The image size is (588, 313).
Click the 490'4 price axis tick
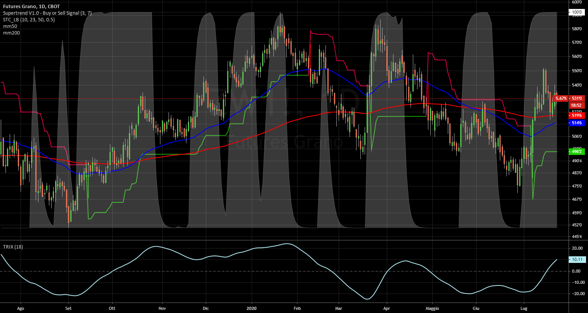(577, 161)
